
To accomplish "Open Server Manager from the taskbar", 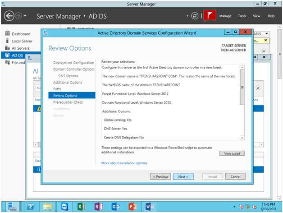I will point(12,207).
